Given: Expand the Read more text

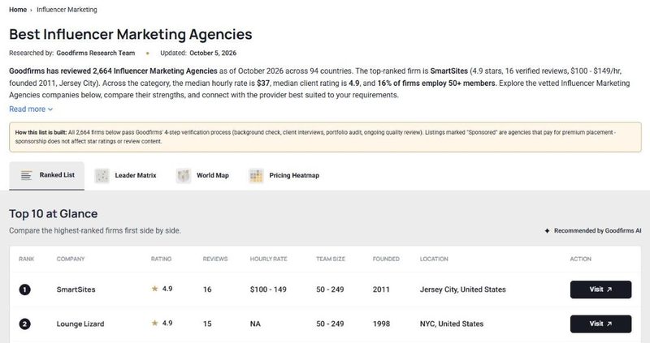Looking at the screenshot, I should tap(31, 109).
